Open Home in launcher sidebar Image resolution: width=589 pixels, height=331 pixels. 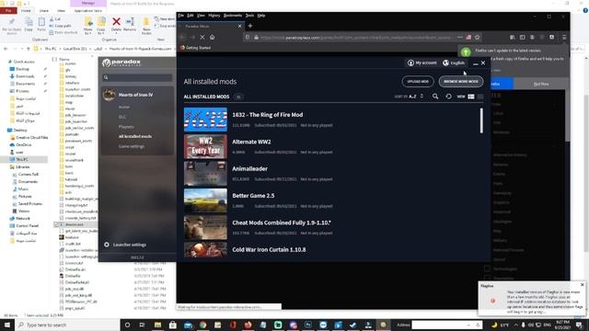coord(124,107)
